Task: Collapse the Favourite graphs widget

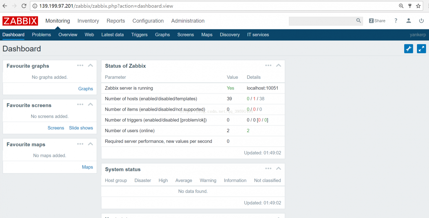Action: coord(90,65)
